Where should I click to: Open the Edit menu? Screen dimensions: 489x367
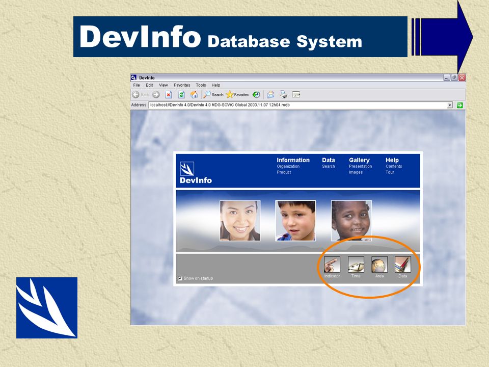click(149, 85)
